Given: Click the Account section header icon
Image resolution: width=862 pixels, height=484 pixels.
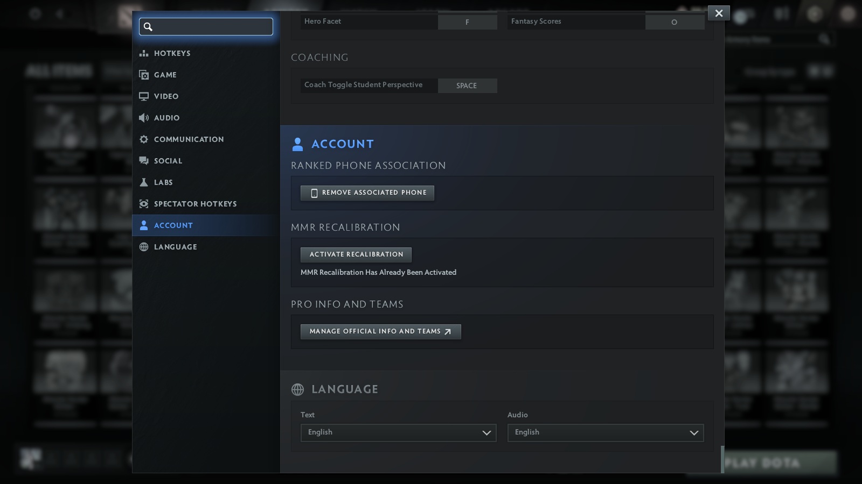Looking at the screenshot, I should pyautogui.click(x=297, y=144).
